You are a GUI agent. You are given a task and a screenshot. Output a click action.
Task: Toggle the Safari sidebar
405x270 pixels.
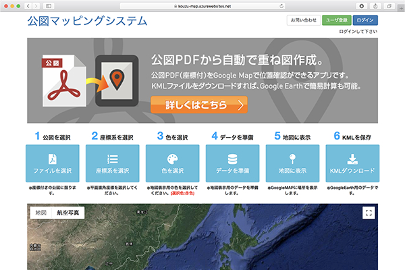(x=49, y=5)
